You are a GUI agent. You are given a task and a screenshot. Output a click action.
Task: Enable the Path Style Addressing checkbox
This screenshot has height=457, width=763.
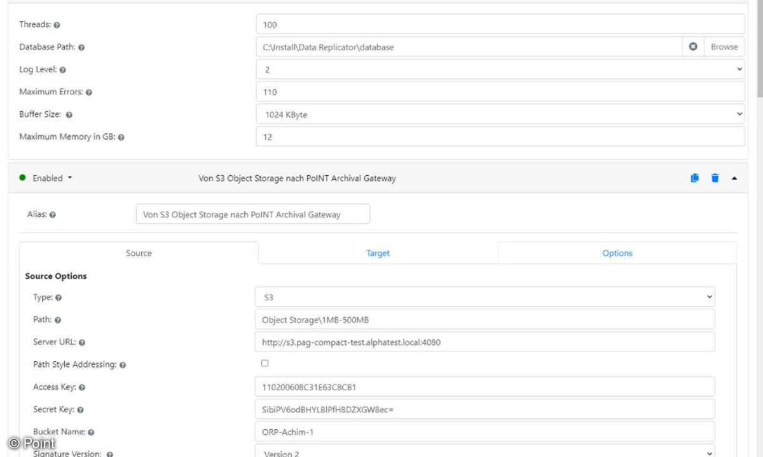point(265,363)
